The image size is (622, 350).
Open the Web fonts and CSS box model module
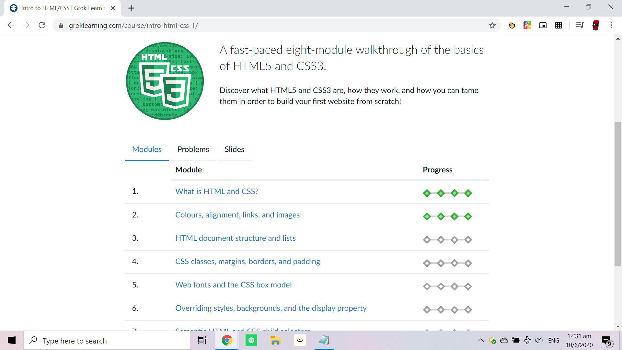[x=233, y=285]
